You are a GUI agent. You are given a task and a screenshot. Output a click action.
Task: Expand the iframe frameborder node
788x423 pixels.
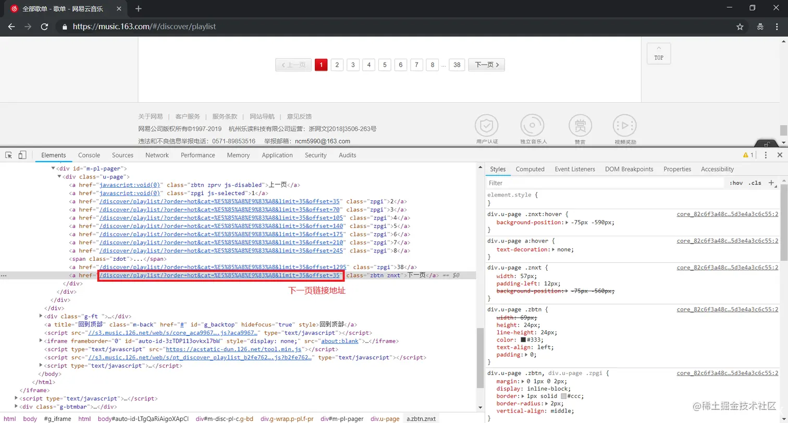pyautogui.click(x=41, y=341)
